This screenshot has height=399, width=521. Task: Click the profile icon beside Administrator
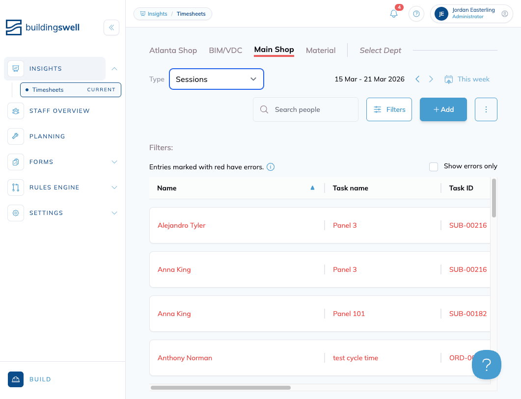505,14
